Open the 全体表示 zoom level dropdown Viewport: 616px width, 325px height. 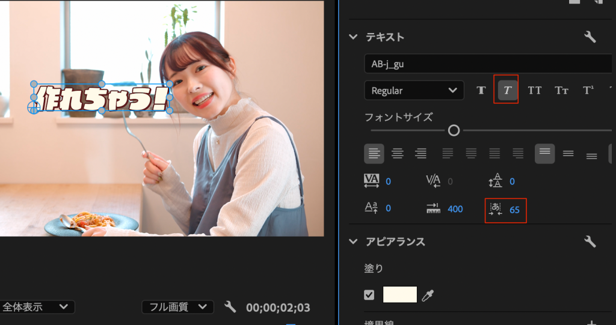point(36,307)
